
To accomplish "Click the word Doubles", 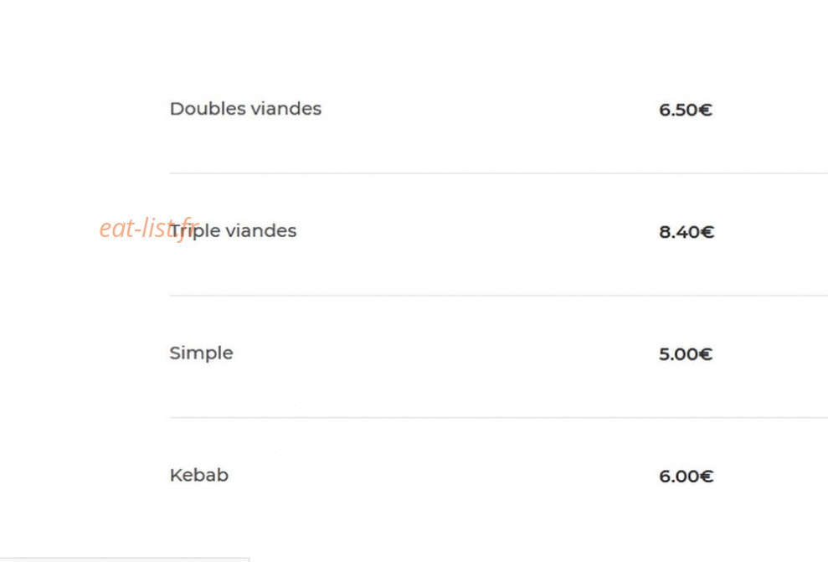I will pos(208,109).
